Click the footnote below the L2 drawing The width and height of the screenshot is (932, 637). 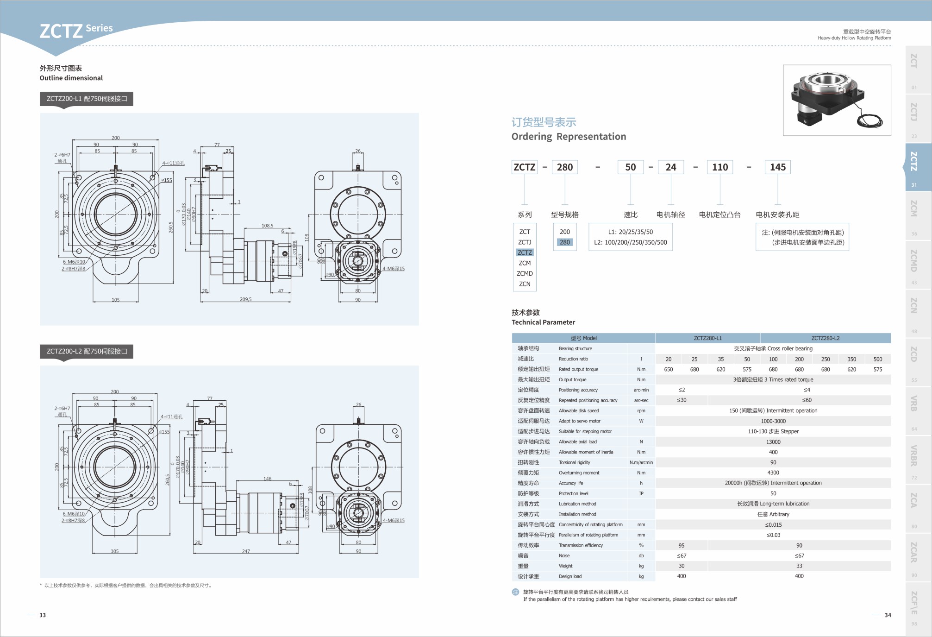pyautogui.click(x=126, y=586)
